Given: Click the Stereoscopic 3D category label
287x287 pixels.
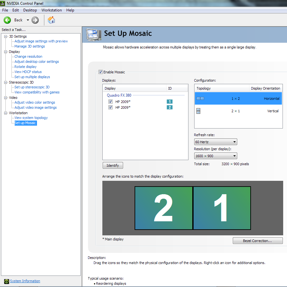Looking at the screenshot, I should (21, 82).
